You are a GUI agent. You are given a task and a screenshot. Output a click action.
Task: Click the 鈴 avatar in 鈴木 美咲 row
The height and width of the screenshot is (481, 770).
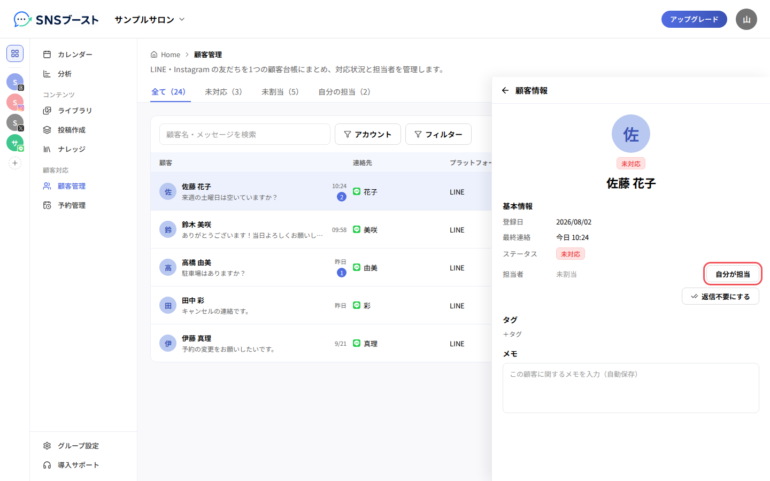[168, 229]
